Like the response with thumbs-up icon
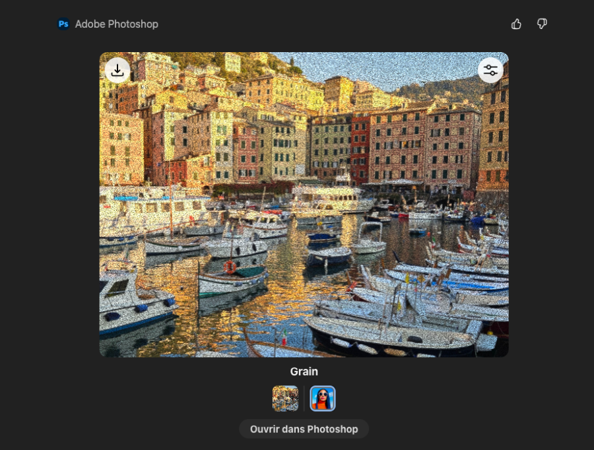Viewport: 594px width, 450px height. (x=516, y=24)
